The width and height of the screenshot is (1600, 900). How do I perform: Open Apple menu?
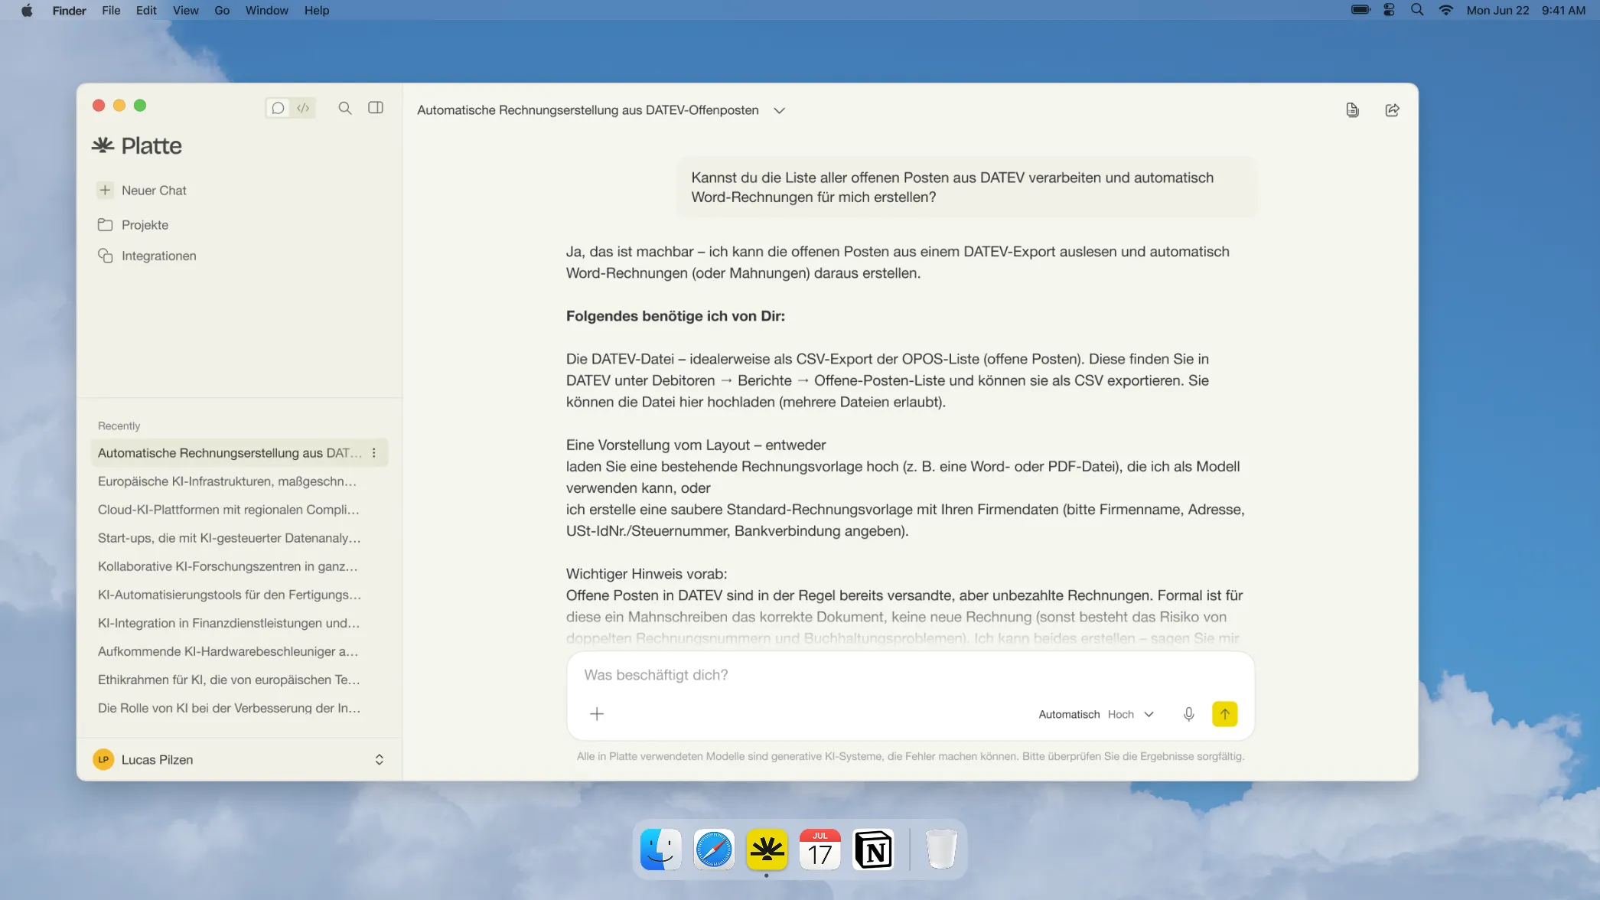[27, 10]
